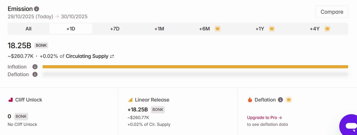Click the Compare button
Screen dimensions: 357x135
332,12
